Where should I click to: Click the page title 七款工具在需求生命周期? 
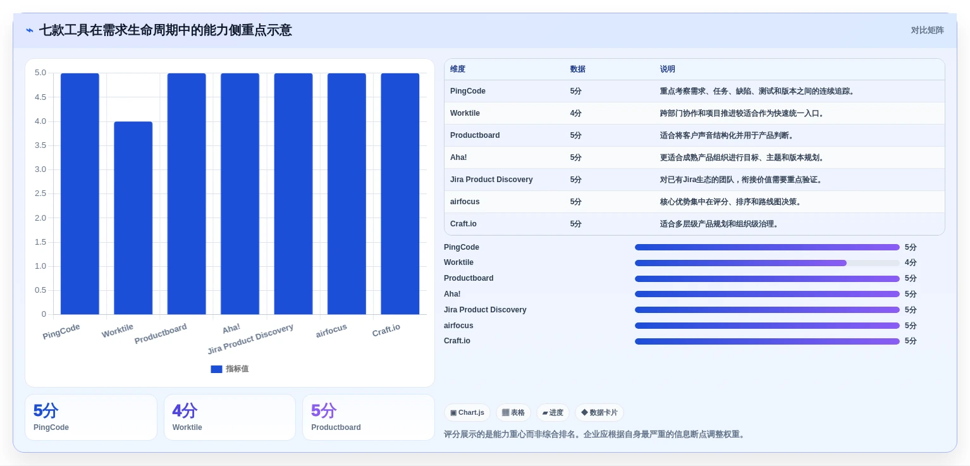pos(166,30)
